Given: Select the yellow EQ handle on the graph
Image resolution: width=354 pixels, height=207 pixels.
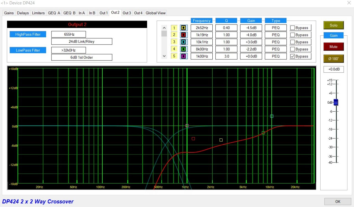Looking at the screenshot, I should [221, 140].
